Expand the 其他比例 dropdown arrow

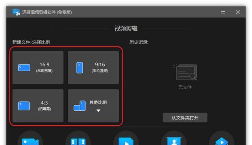coord(98,111)
